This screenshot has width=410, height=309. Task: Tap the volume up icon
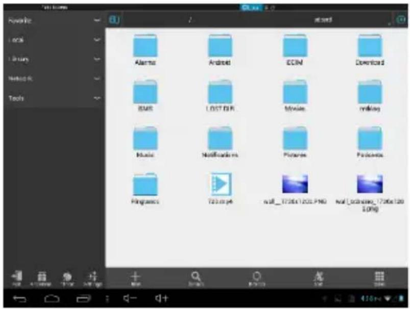pos(162,298)
